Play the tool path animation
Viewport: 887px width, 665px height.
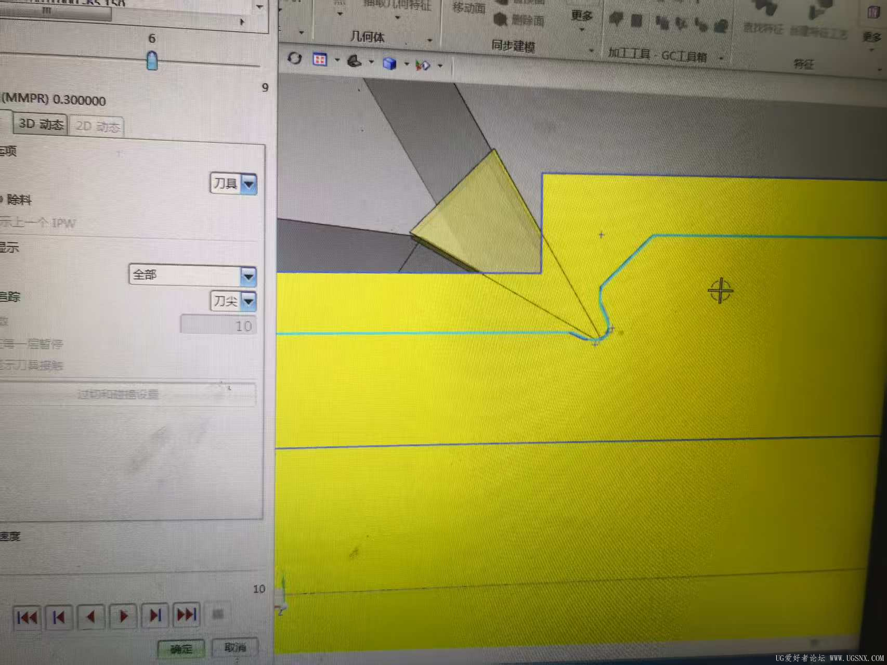(x=123, y=616)
